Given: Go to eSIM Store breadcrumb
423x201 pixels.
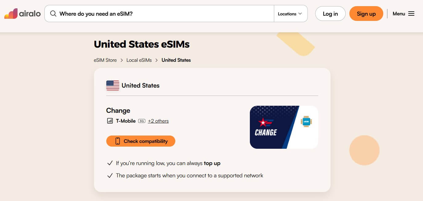Looking at the screenshot, I should point(105,60).
